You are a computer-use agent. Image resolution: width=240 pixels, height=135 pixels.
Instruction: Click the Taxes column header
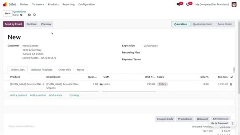(160, 77)
